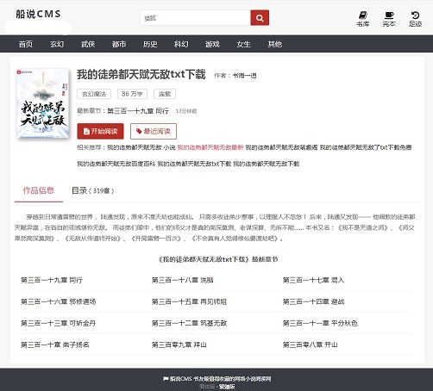Click the 玄幻魔法 genre tag

click(x=94, y=94)
